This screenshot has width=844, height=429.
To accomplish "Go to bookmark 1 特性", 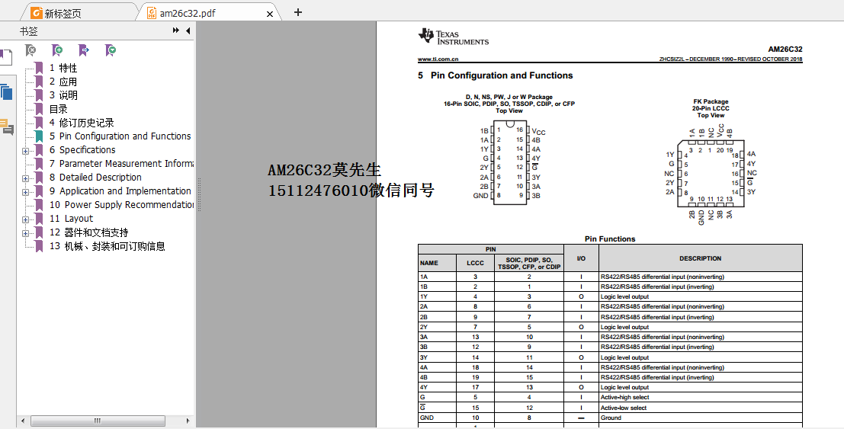I will [x=63, y=68].
